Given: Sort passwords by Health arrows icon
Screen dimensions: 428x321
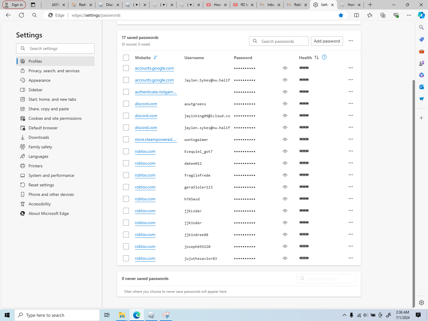Looking at the screenshot, I should click(x=317, y=57).
